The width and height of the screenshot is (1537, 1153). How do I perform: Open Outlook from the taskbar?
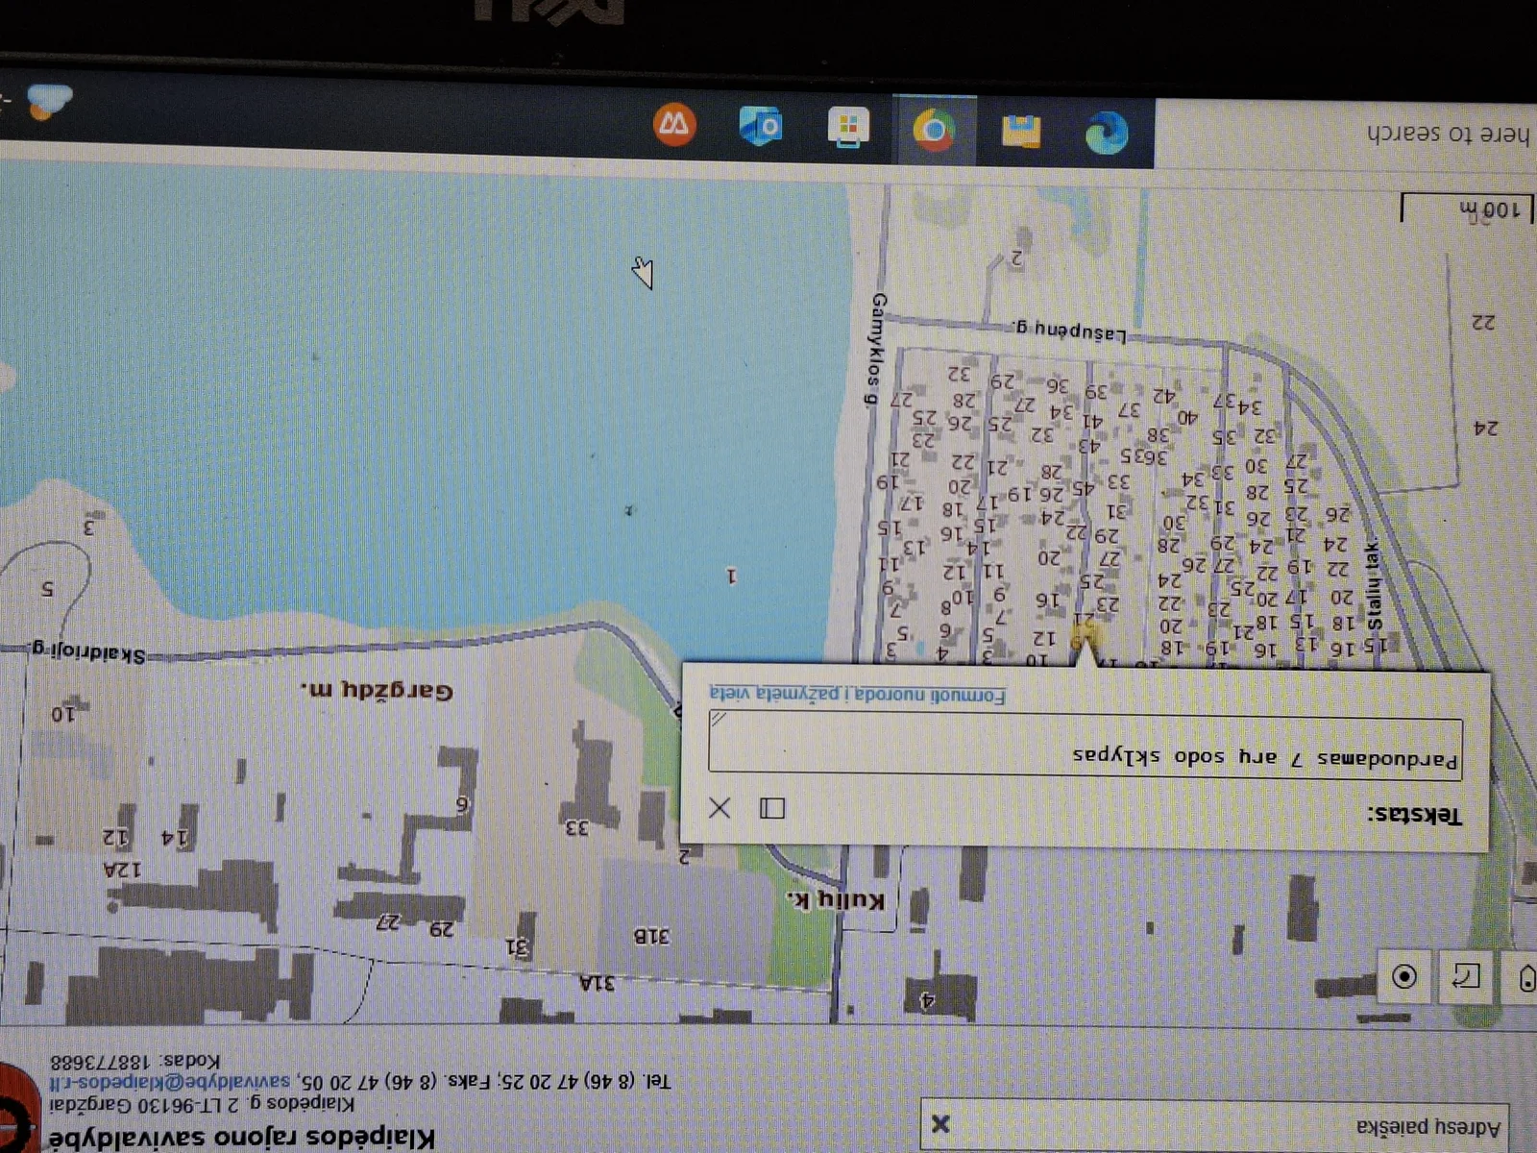point(761,126)
